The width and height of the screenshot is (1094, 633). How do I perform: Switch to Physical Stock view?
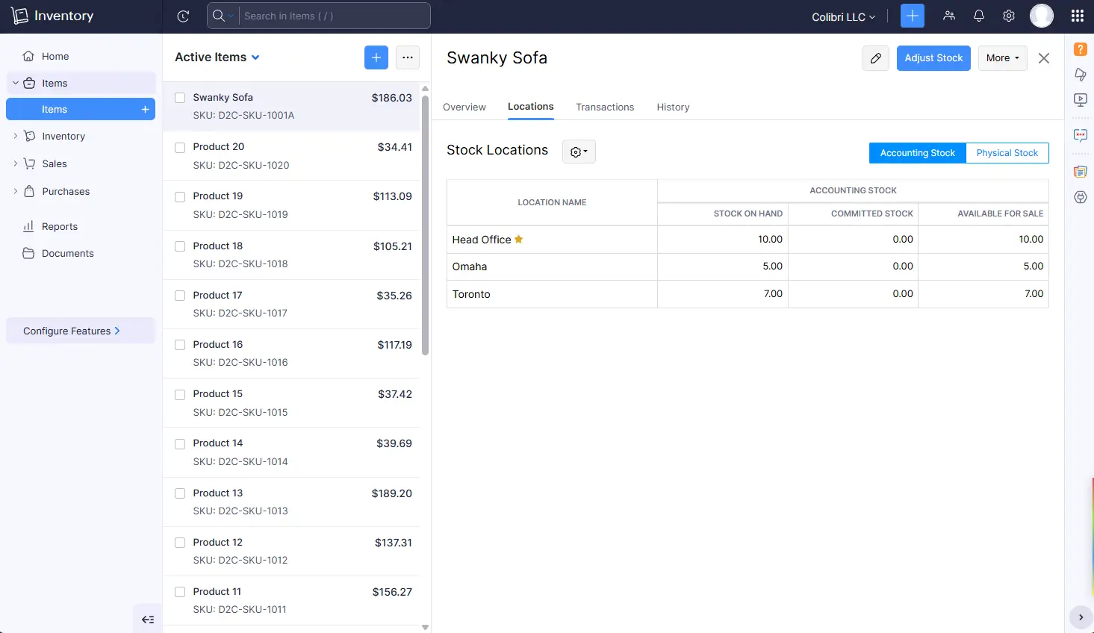(x=1007, y=152)
